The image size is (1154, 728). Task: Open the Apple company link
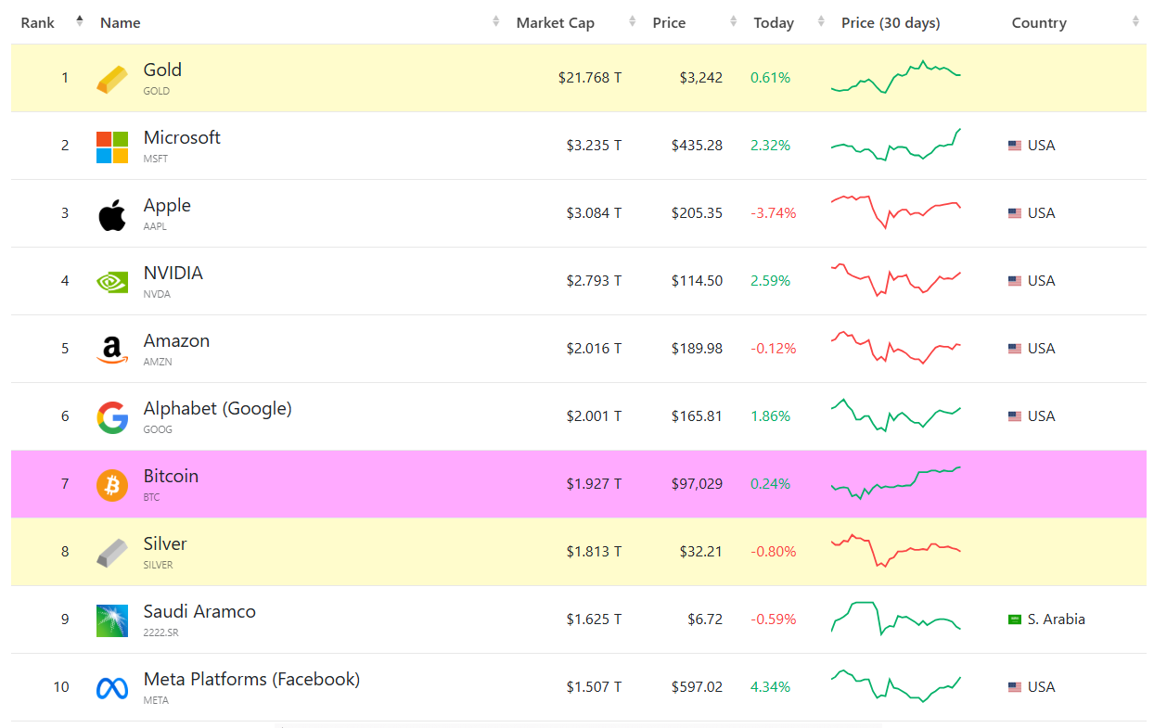tap(167, 205)
